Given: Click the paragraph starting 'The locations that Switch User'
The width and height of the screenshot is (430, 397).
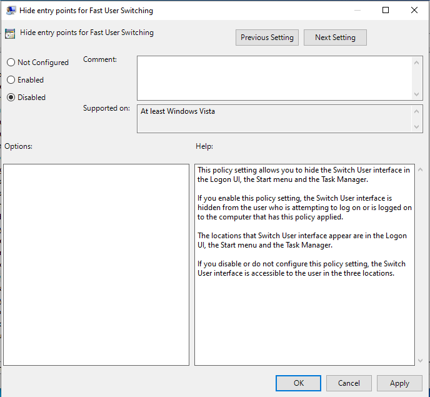Looking at the screenshot, I should tap(302, 240).
